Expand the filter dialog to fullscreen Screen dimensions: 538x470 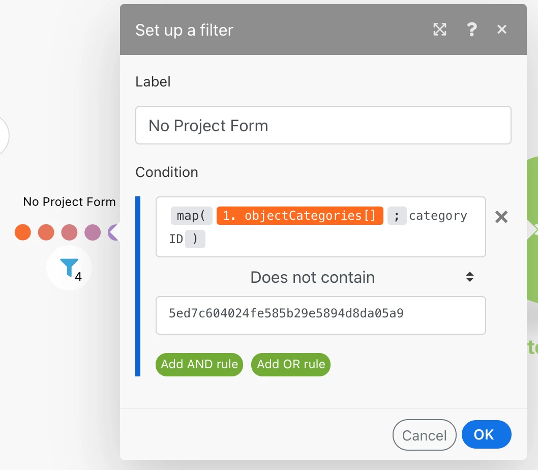(440, 30)
